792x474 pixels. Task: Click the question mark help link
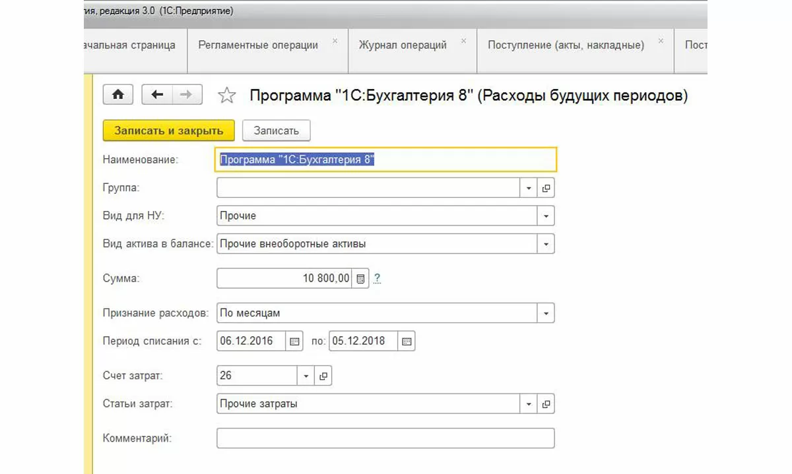[378, 278]
